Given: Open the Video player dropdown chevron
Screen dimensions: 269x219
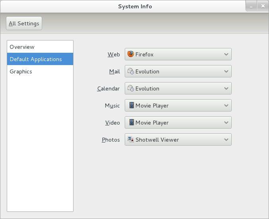Looking at the screenshot, I should click(x=226, y=123).
